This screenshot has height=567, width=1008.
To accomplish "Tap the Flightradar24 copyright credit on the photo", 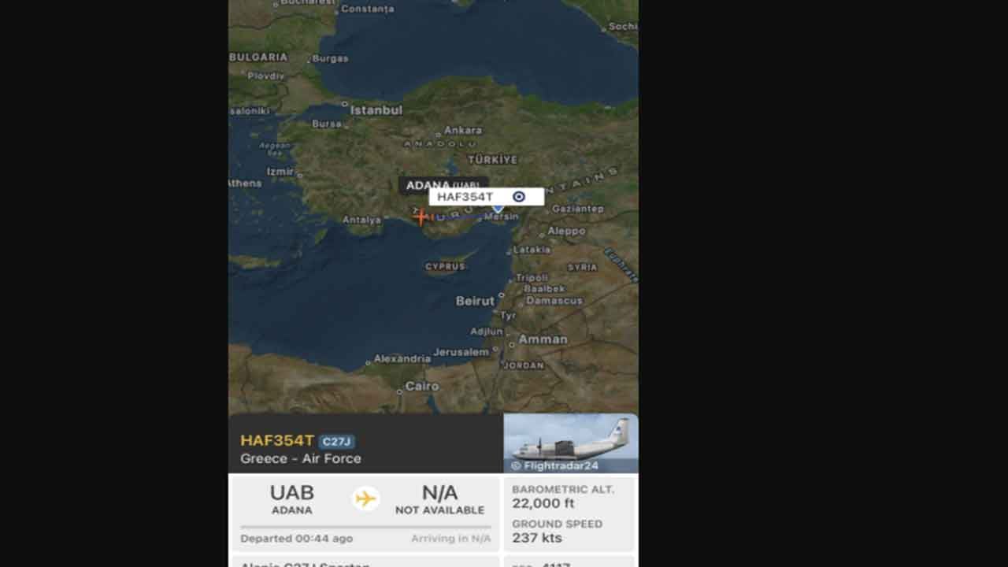I will 554,465.
